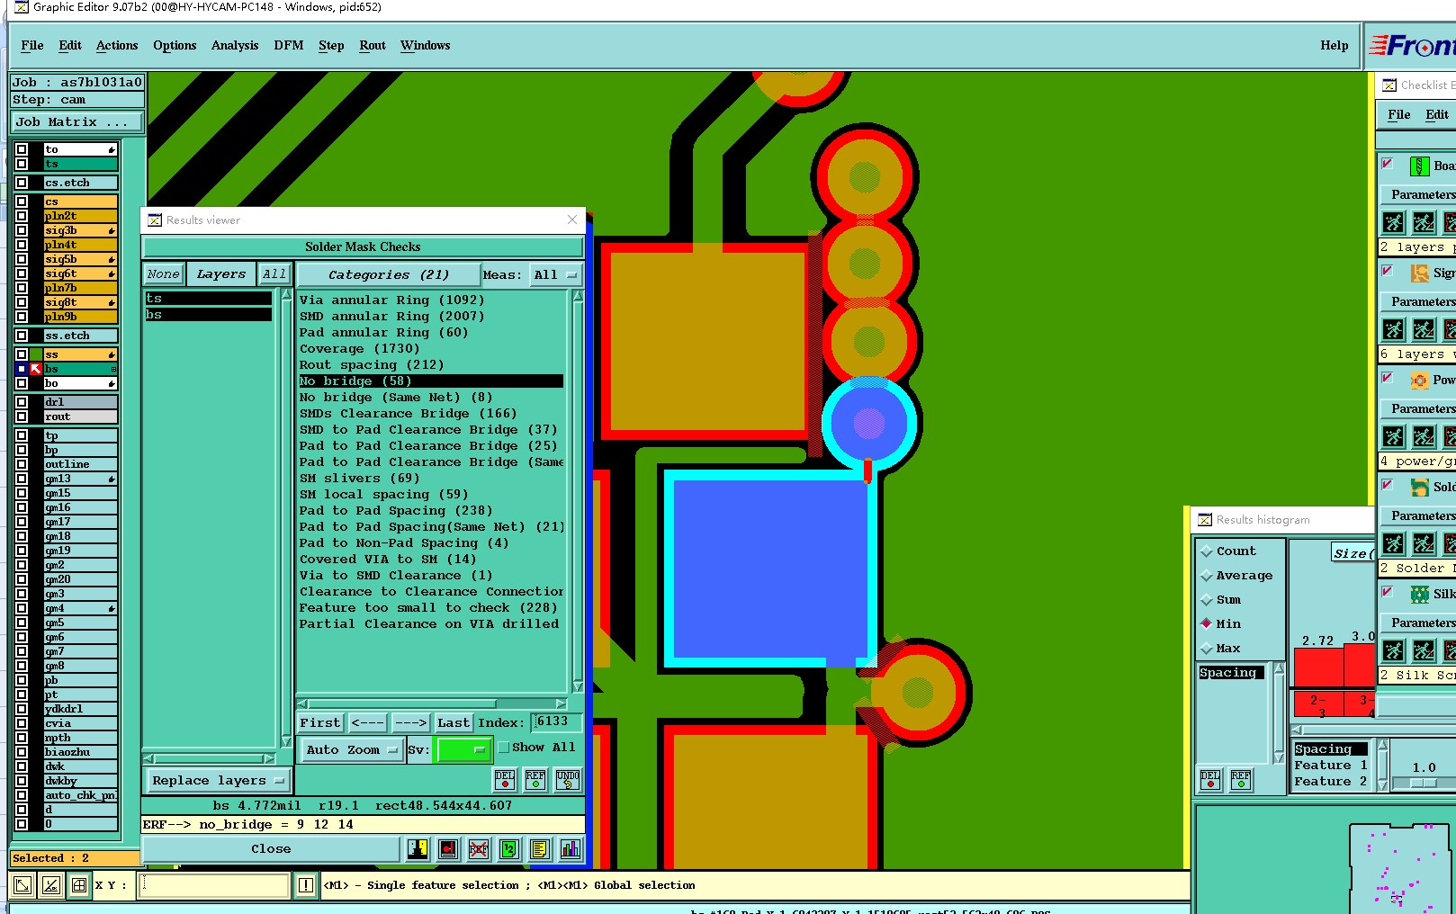1456x914 pixels.
Task: Open the Meas: All dropdown
Action: [555, 275]
